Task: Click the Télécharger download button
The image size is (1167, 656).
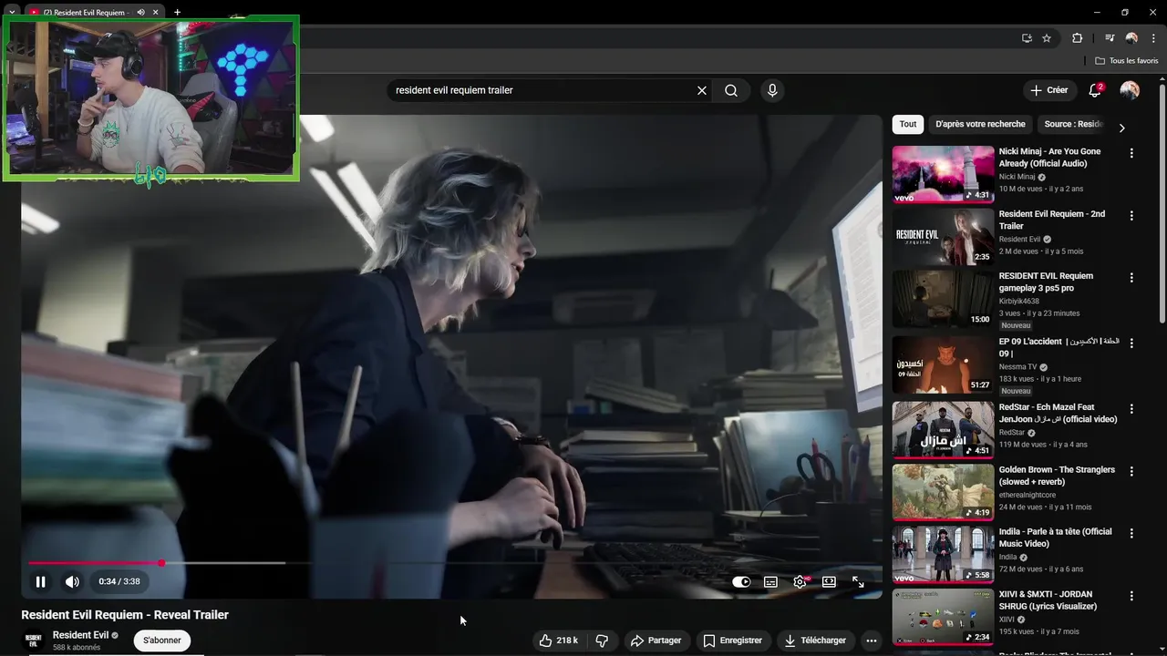Action: coord(815,641)
